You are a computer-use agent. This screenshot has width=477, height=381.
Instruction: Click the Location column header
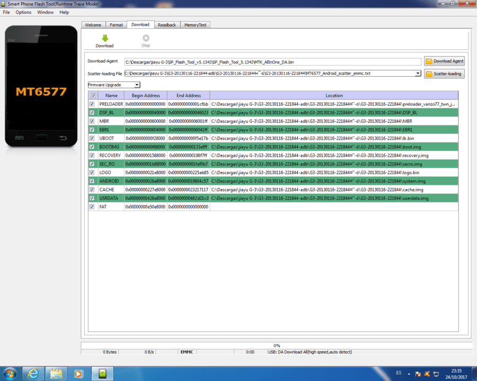coord(334,95)
